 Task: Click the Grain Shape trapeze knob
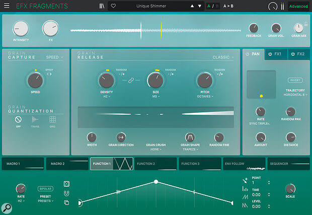(190, 137)
